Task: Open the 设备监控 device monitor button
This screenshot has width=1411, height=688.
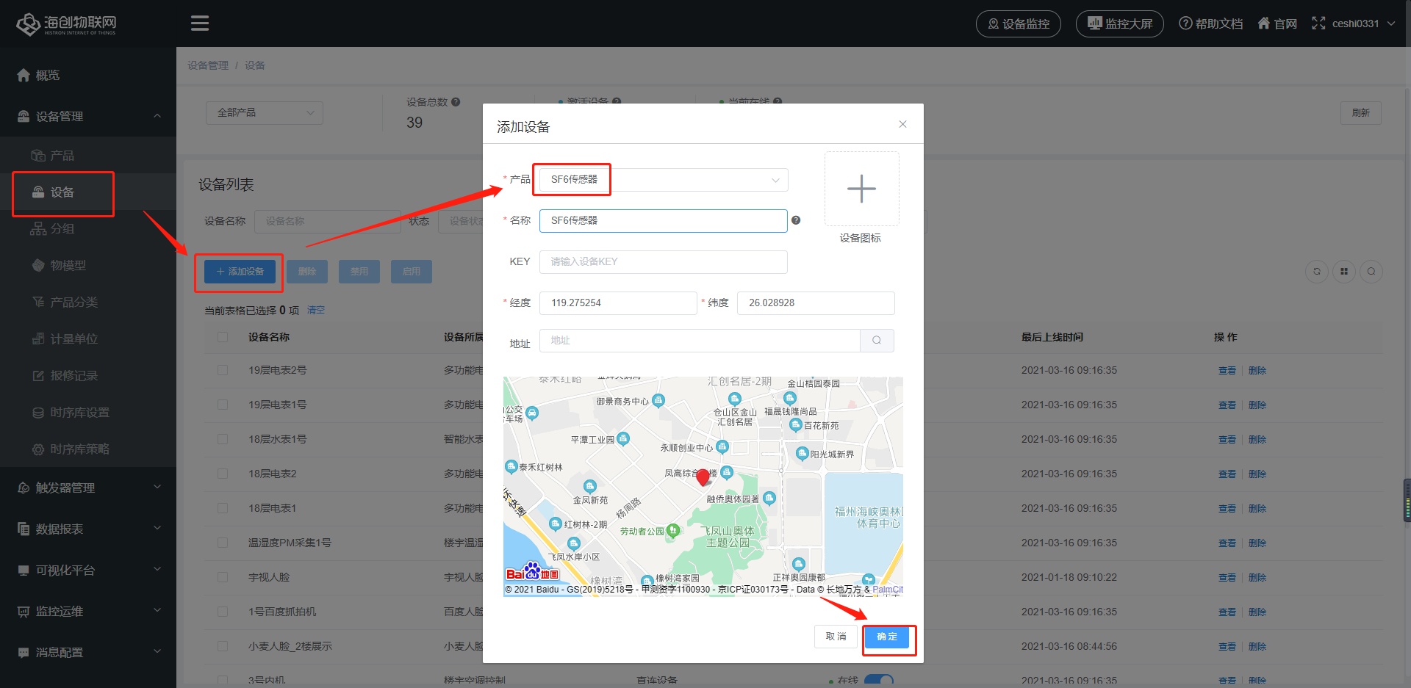Action: point(1018,23)
